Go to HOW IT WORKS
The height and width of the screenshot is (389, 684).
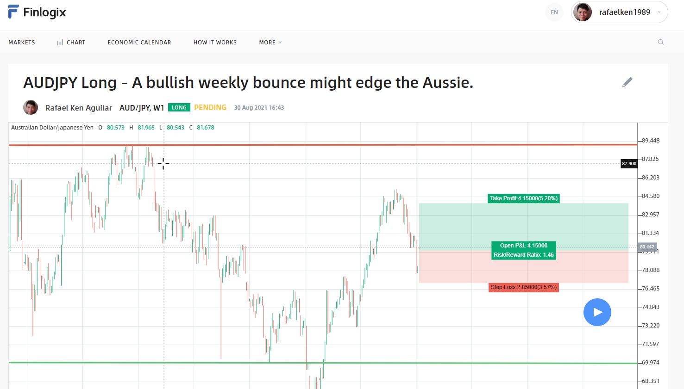[x=215, y=42]
